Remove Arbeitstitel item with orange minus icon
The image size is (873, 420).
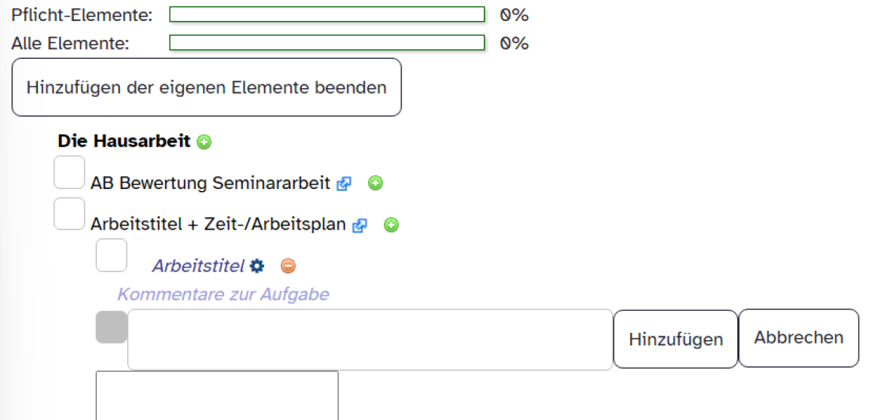pos(288,266)
